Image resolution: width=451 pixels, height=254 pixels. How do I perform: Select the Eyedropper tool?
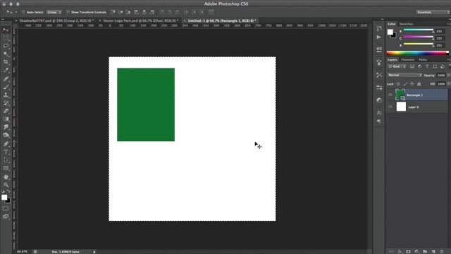click(6, 70)
